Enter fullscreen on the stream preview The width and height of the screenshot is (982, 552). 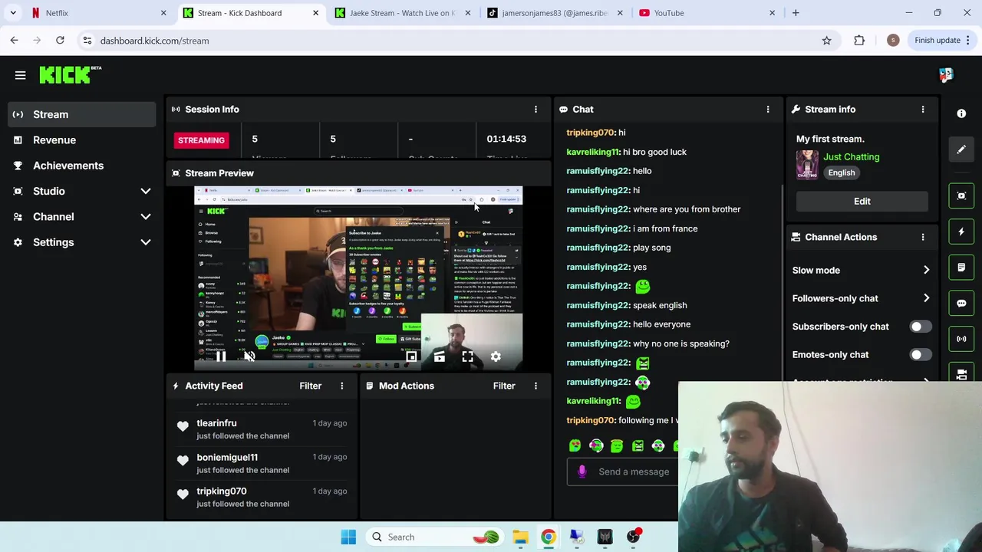click(467, 356)
